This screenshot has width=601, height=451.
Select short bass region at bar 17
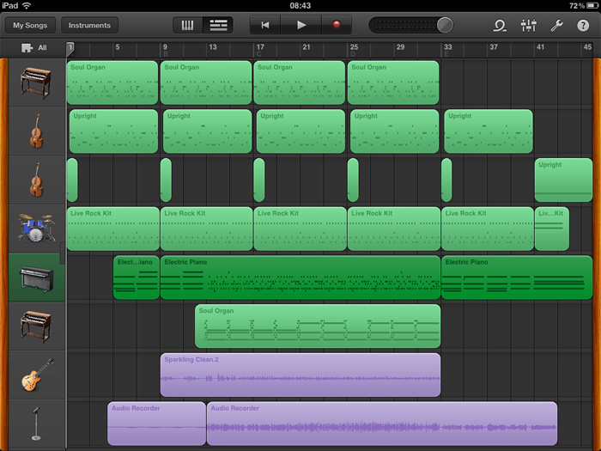[259, 180]
